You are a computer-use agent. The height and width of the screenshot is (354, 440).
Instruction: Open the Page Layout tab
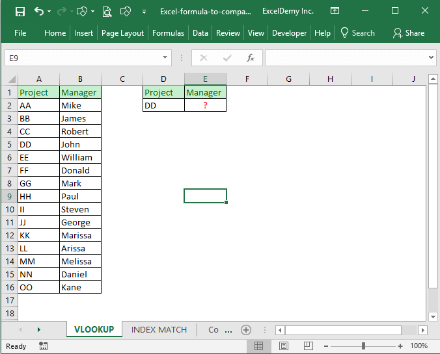122,33
